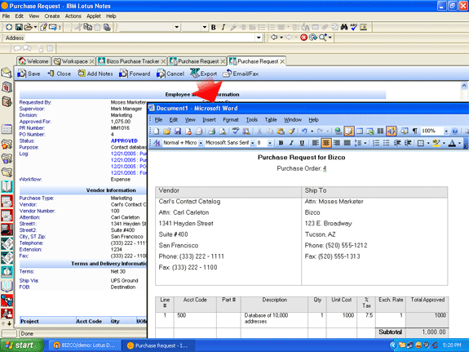Open Word Help question mark icon
Image resolution: width=469 pixels, height=352 pixels.
point(454,131)
